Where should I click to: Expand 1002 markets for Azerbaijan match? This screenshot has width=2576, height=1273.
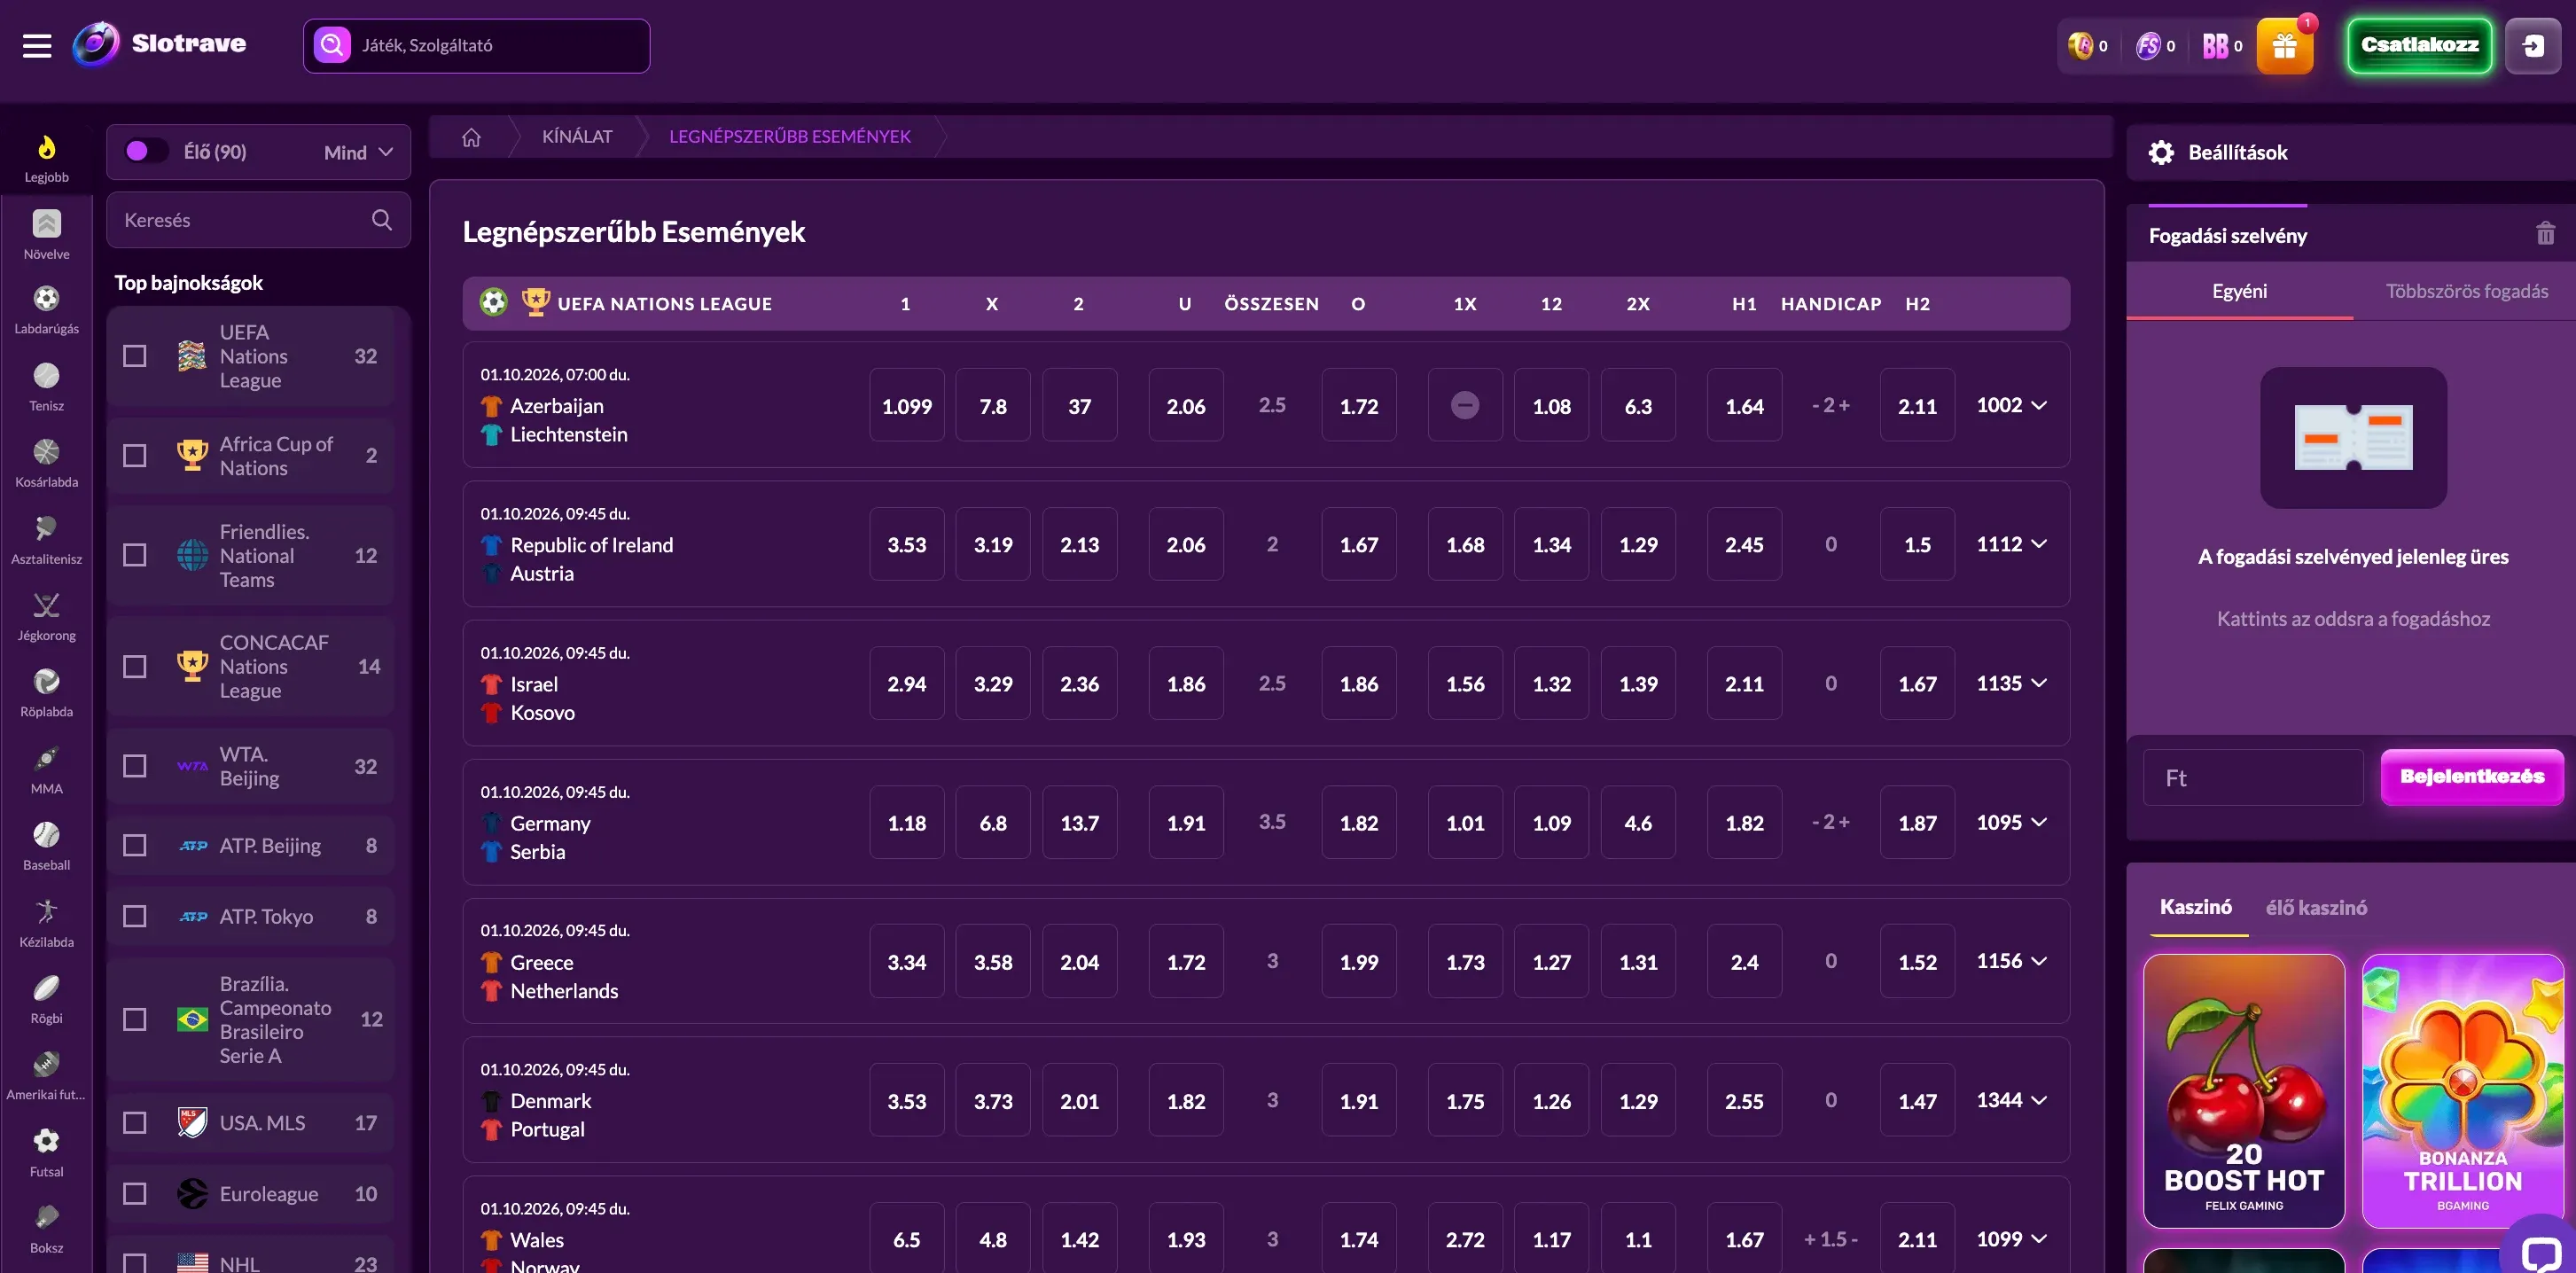tap(2011, 405)
